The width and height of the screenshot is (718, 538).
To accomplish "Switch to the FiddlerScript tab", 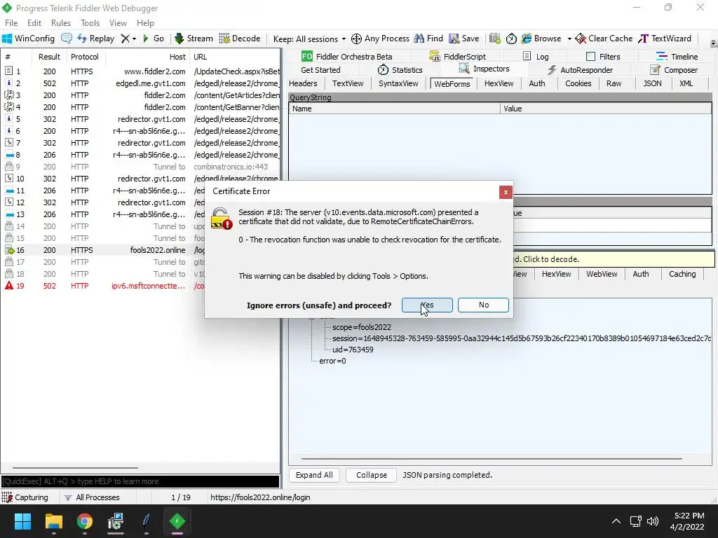I will pos(457,57).
